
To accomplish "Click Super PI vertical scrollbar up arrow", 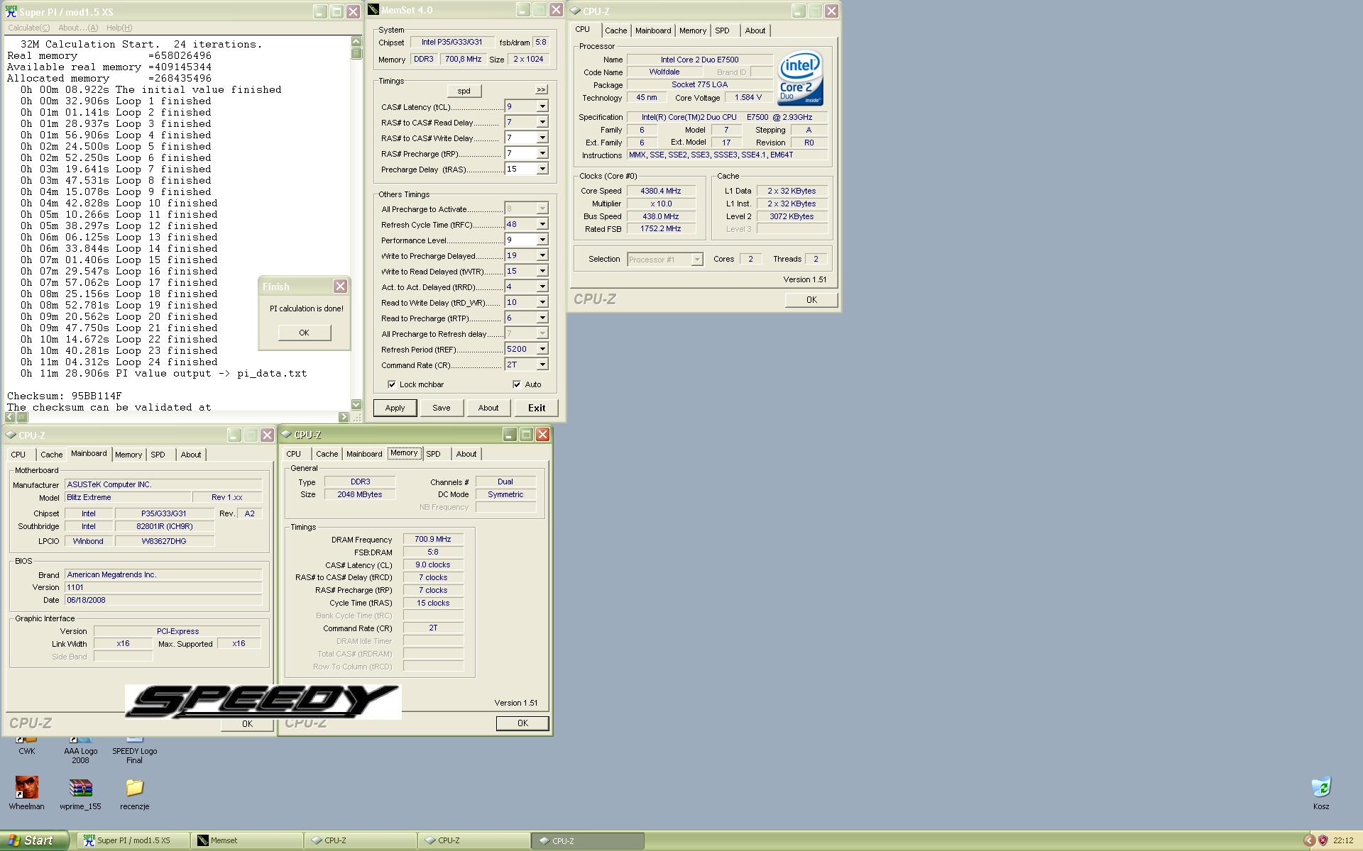I will 356,41.
